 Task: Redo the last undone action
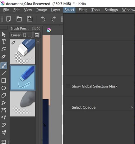click(53, 19)
